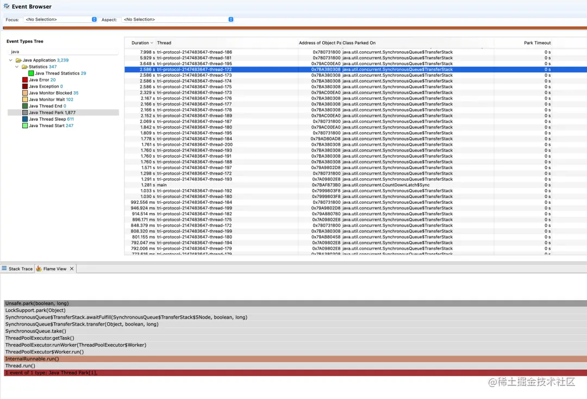Sort by Address of Object Parked column
Image resolution: width=587 pixels, height=399 pixels.
pos(320,43)
